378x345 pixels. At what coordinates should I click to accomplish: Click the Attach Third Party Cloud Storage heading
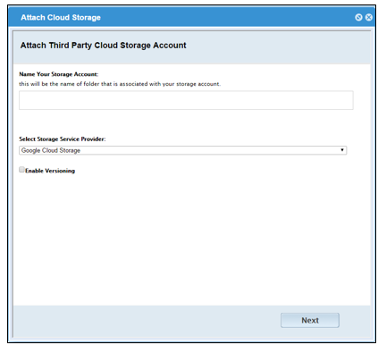[x=103, y=46]
